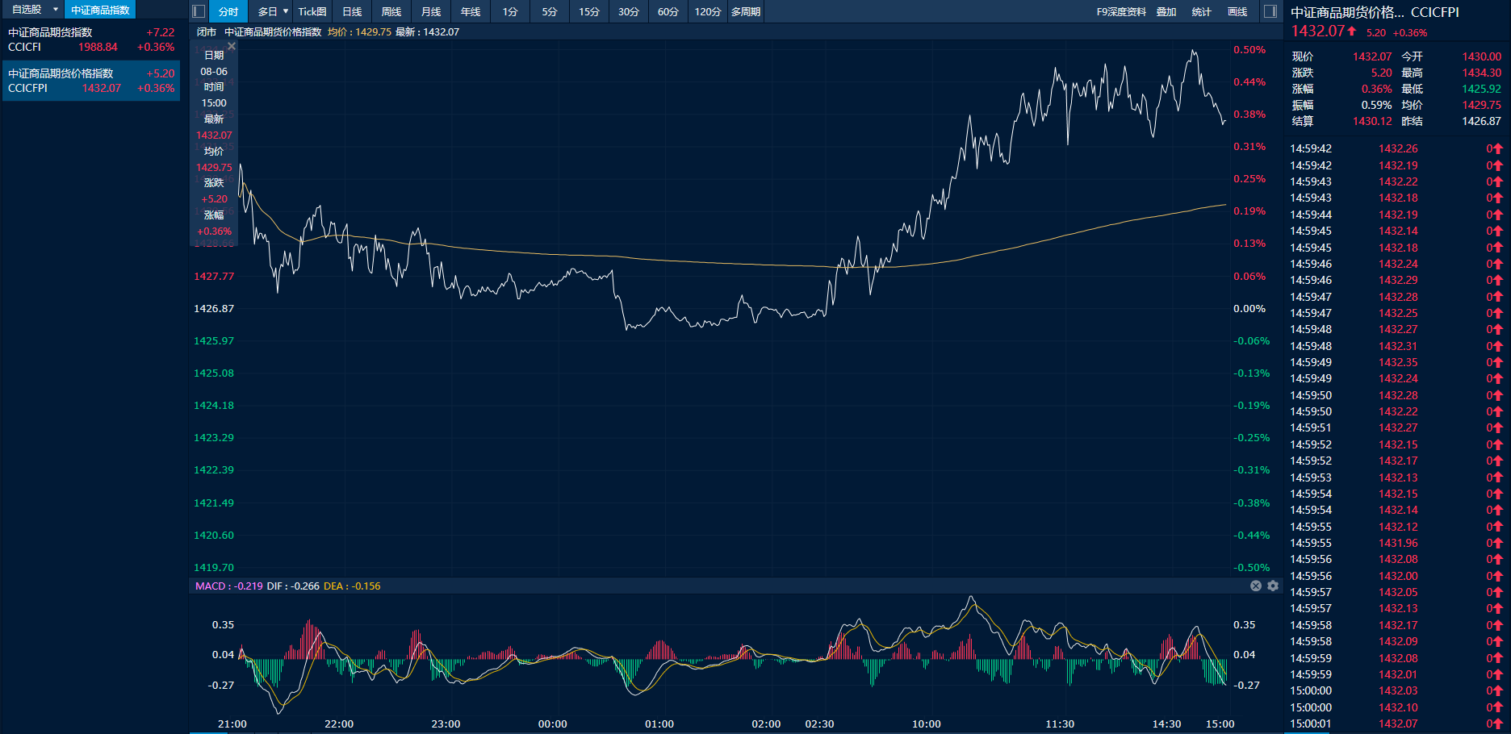The width and height of the screenshot is (1511, 734).
Task: Open MACD indicator settings gear
Action: [1273, 586]
